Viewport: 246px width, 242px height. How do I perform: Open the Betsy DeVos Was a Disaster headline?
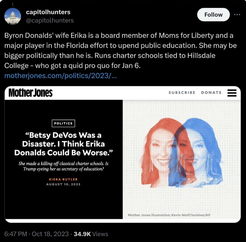point(63,144)
